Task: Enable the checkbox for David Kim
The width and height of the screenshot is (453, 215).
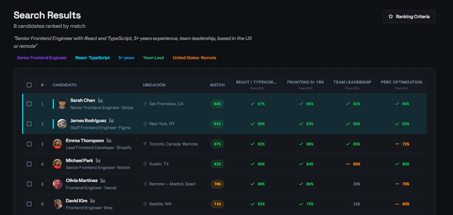Action: pyautogui.click(x=29, y=204)
